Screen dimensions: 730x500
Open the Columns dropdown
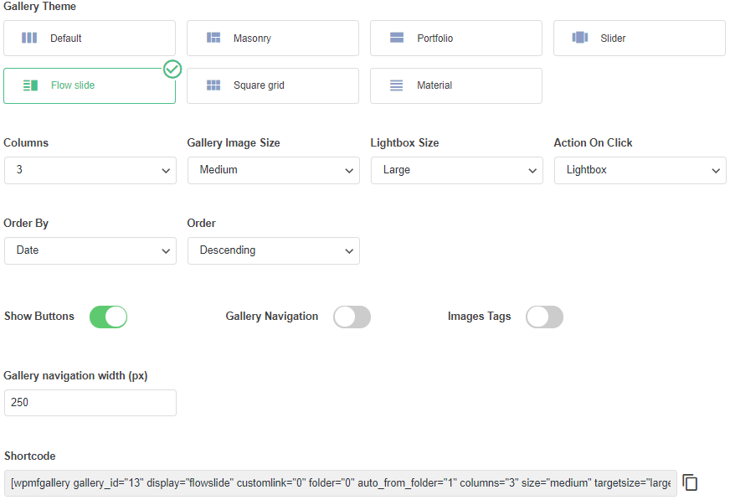coord(90,170)
